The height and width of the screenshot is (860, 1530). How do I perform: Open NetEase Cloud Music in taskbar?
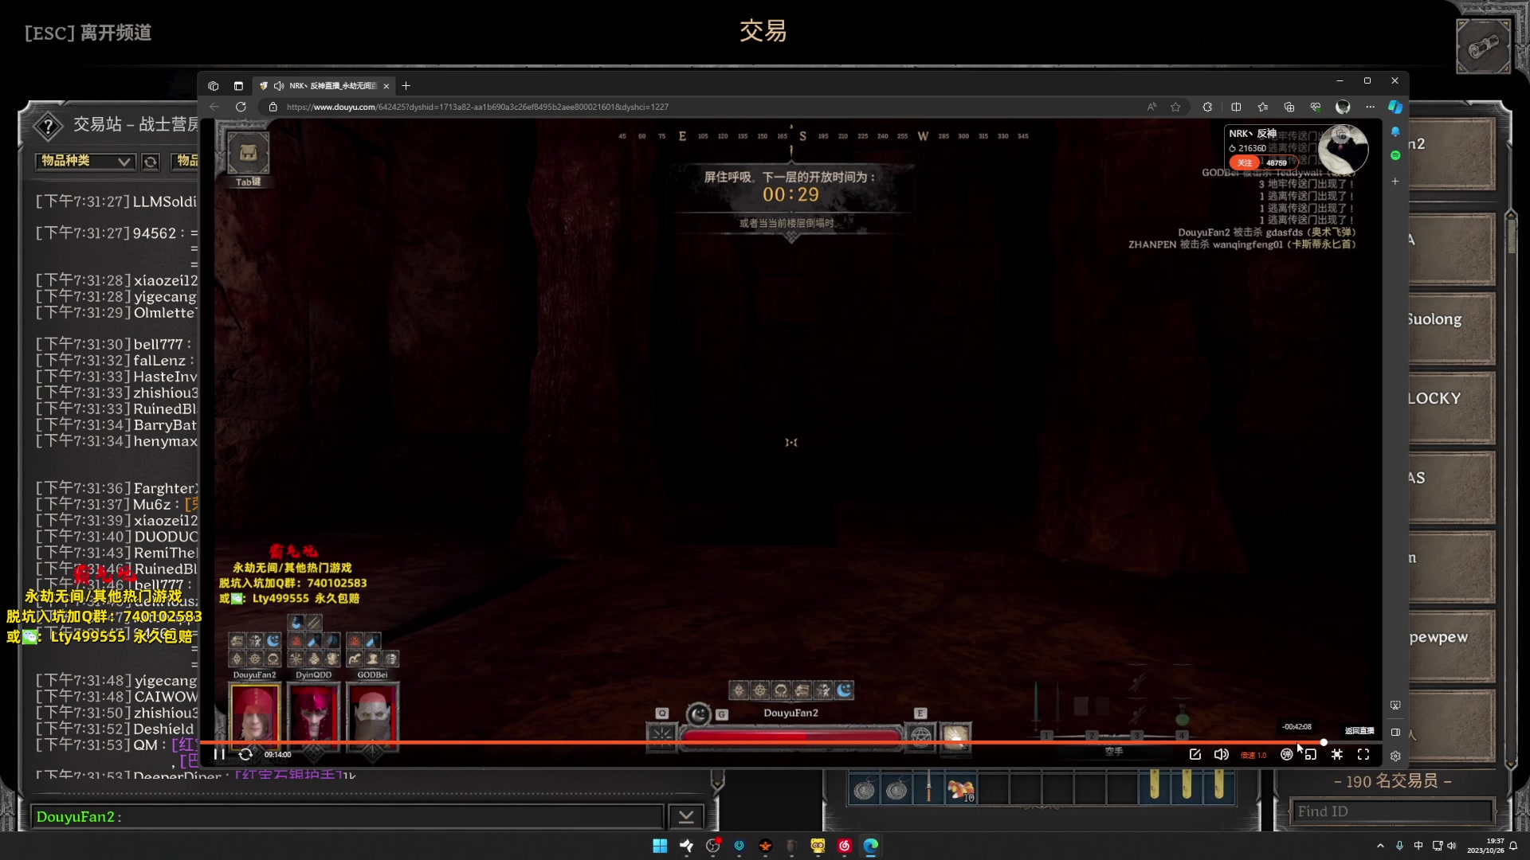tap(845, 846)
